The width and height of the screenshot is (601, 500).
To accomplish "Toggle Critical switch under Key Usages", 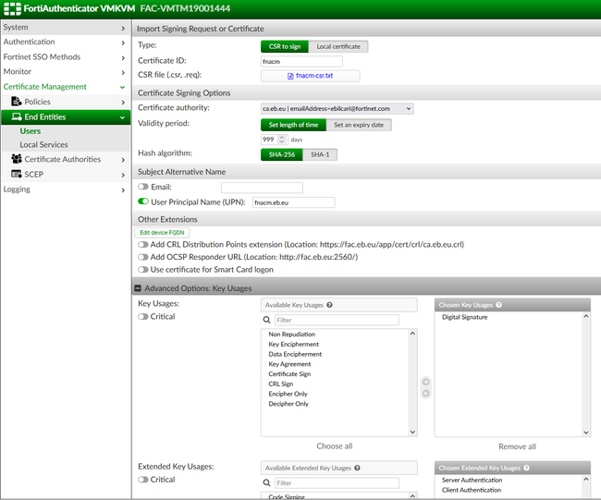I will click(x=143, y=316).
